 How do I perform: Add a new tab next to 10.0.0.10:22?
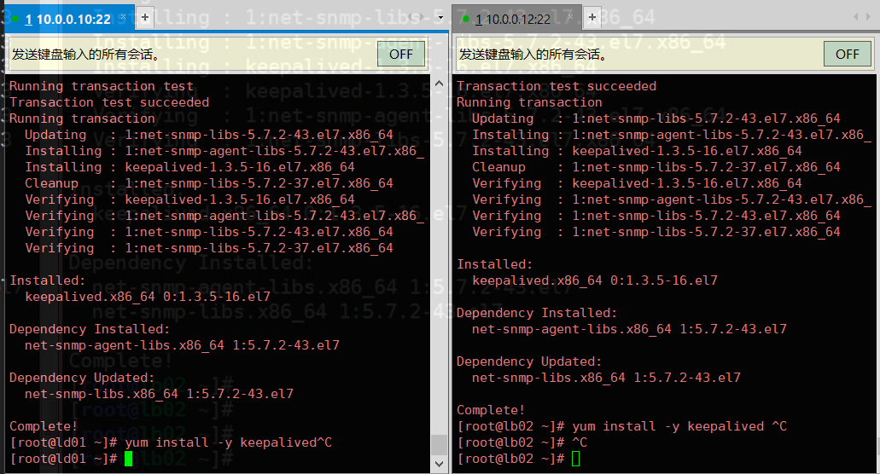coord(145,17)
